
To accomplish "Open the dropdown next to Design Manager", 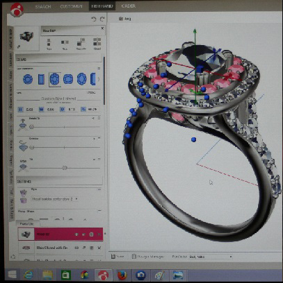I will pos(211,257).
